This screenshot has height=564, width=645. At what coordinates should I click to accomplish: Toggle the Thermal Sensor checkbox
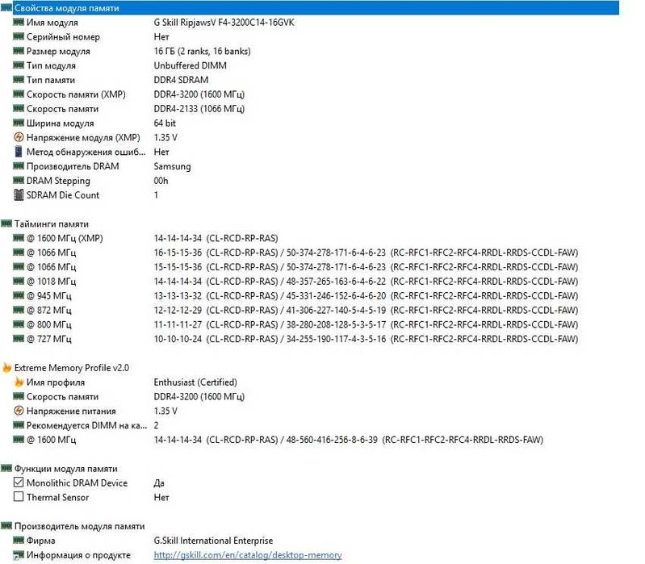19,496
